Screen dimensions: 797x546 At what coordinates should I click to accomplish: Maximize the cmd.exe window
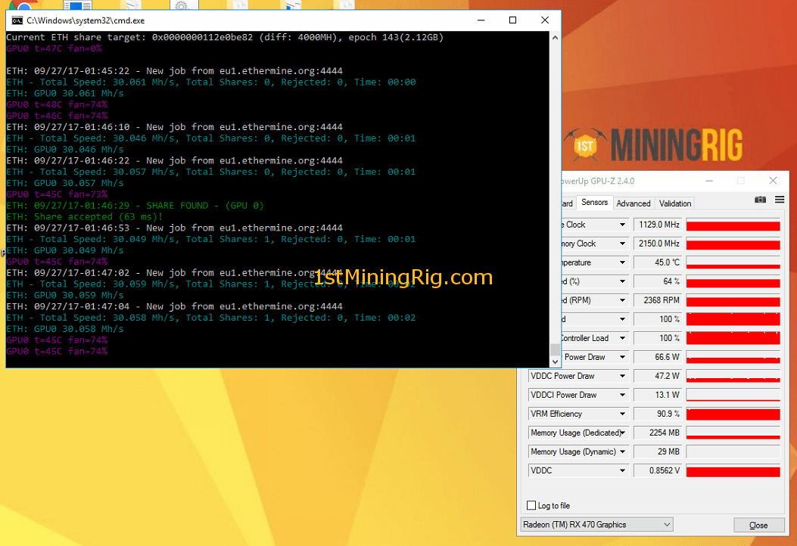coord(512,20)
